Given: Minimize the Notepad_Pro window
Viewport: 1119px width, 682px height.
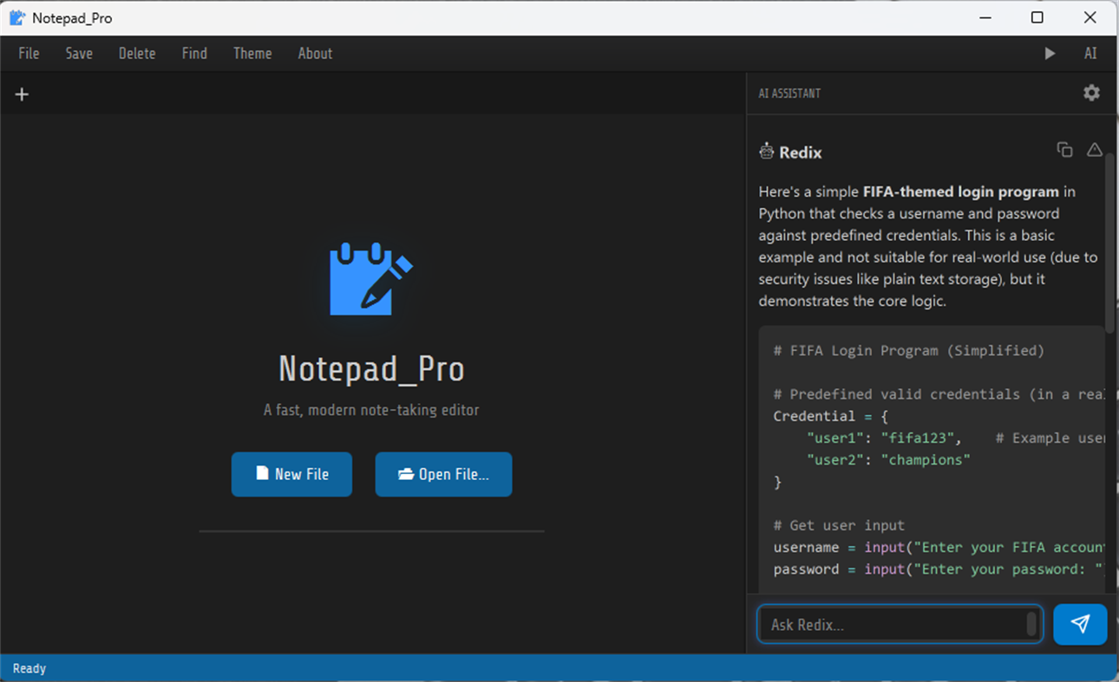Looking at the screenshot, I should tap(985, 17).
